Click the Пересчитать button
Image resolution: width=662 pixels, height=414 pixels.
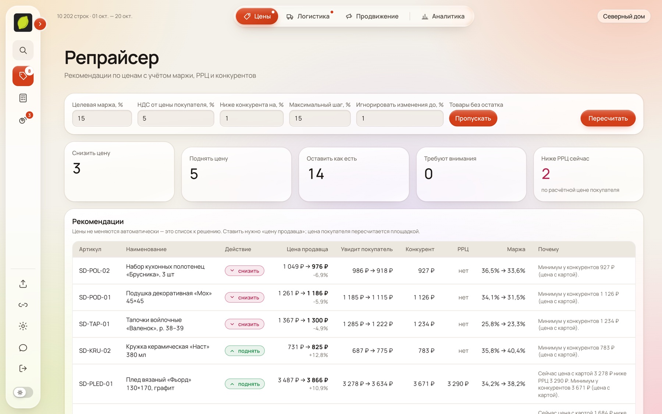coord(608,118)
